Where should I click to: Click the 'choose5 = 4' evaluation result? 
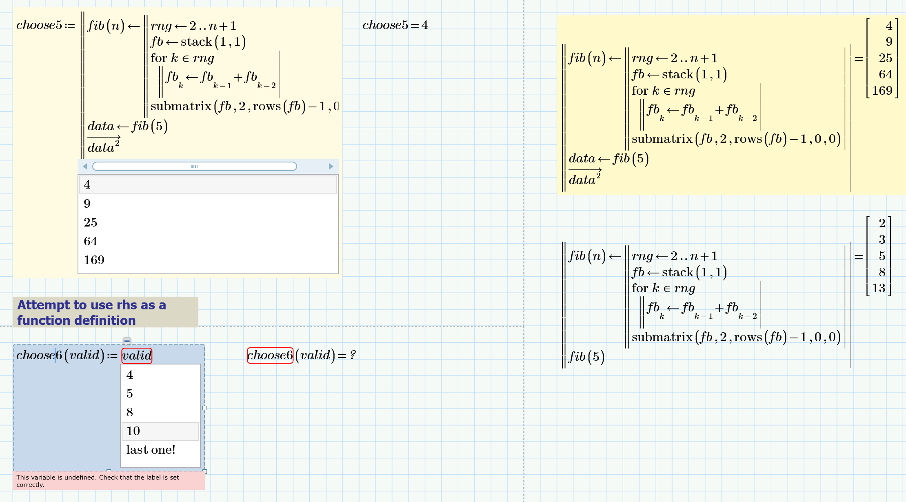click(x=395, y=25)
